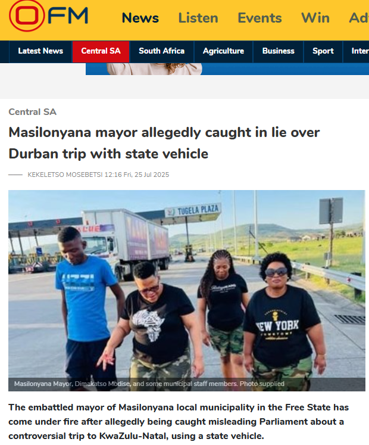Switch to South Africa tab
The image size is (369, 445).
[x=162, y=51]
